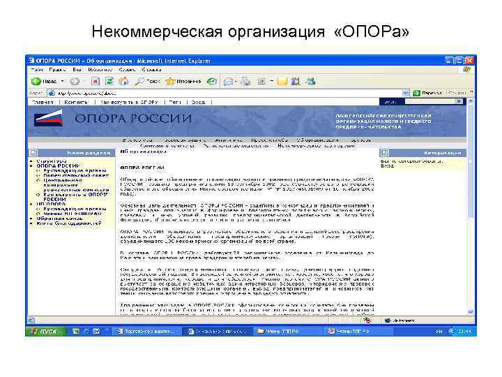
Task: Click the Print page icon
Action: coord(246,82)
